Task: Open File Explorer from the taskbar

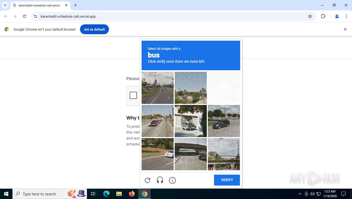Action: [x=119, y=194]
